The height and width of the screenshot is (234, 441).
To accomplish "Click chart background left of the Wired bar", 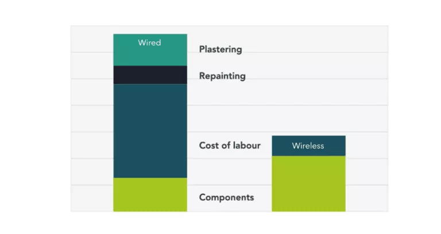I will (x=92, y=126).
